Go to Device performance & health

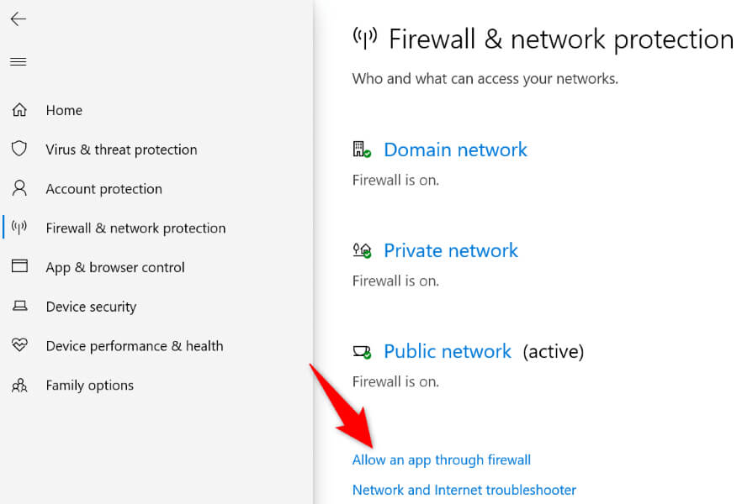point(135,346)
